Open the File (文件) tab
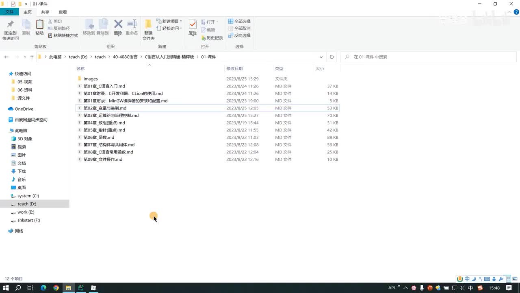Screen dimensions: 520x293 pyautogui.click(x=9, y=12)
